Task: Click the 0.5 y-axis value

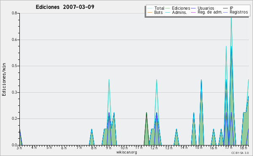Action: 14,66
